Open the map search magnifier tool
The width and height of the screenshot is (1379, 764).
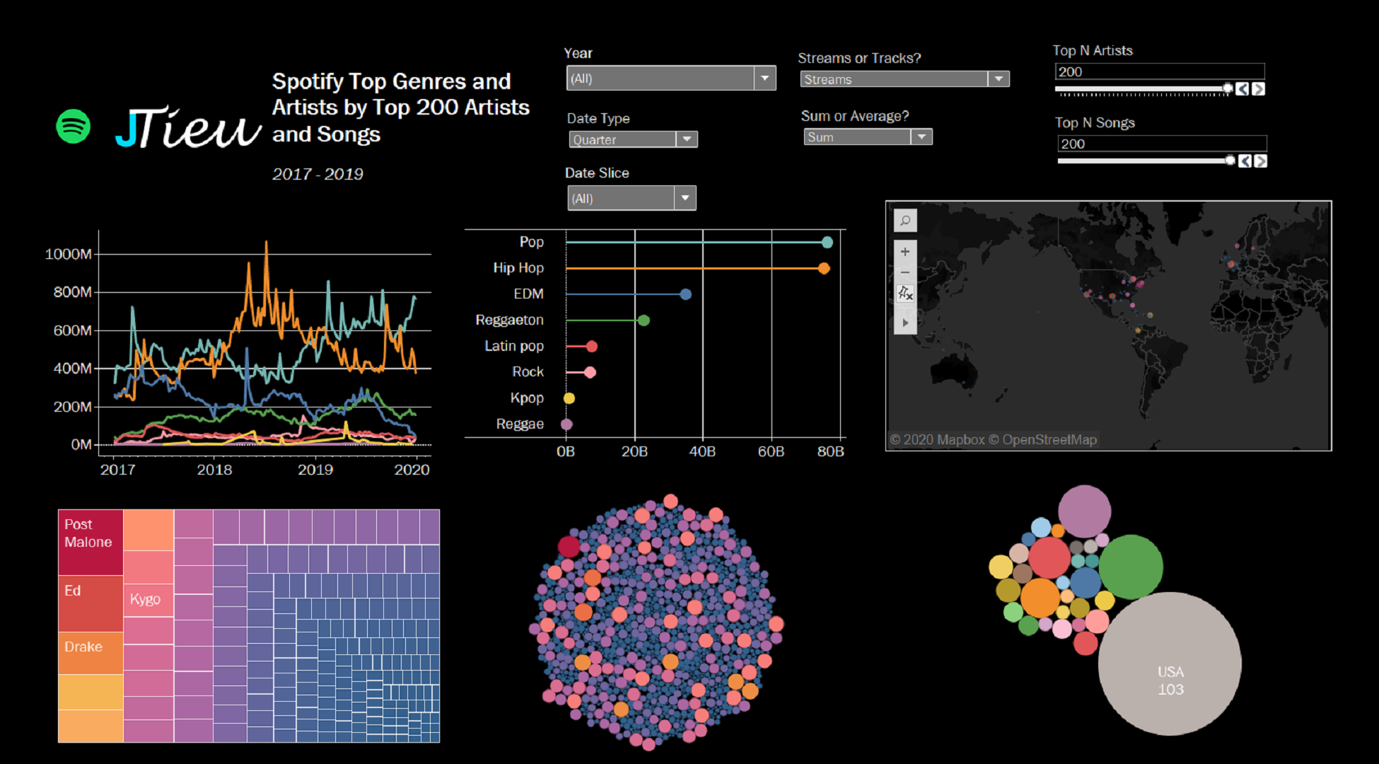[x=905, y=221]
